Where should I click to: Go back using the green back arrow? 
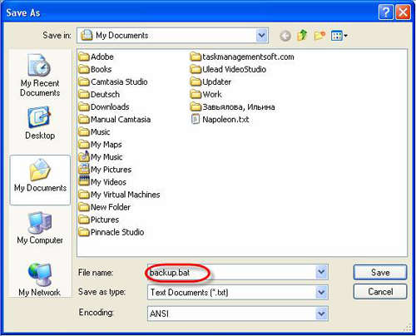pos(285,36)
